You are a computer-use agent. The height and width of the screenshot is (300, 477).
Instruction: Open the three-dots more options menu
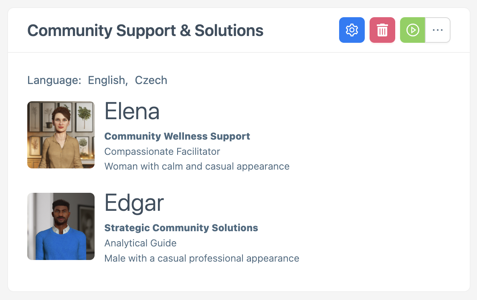point(438,30)
